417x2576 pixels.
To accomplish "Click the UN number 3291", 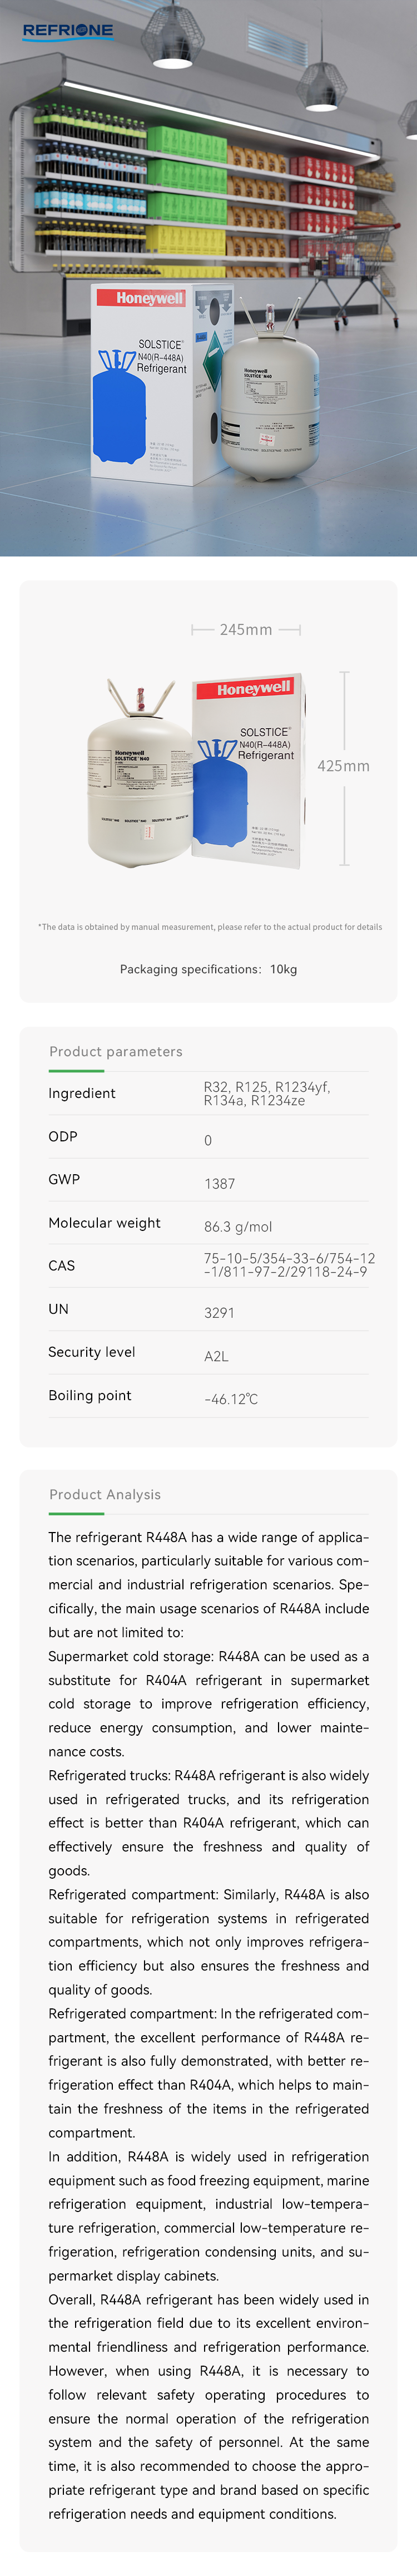I will 219,1313.
